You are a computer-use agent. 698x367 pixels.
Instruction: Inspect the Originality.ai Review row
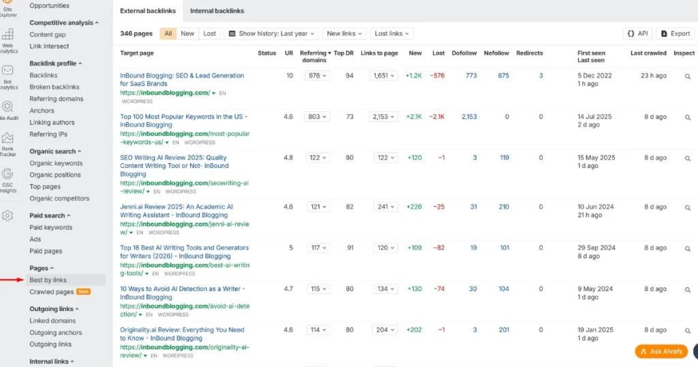(687, 330)
